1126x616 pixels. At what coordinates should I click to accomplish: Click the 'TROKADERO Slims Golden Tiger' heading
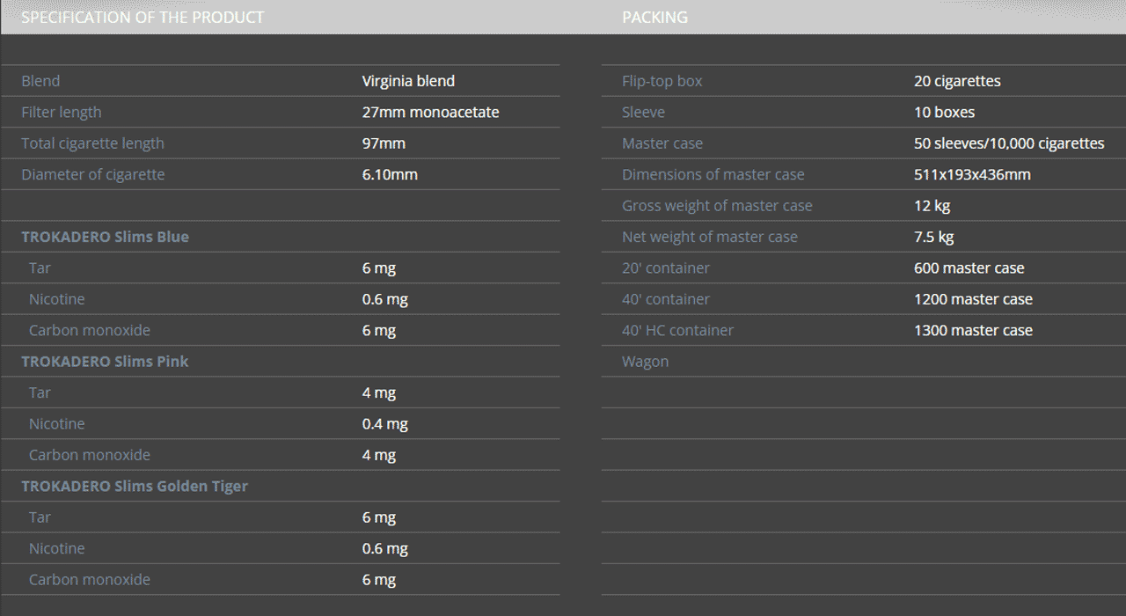(x=135, y=486)
